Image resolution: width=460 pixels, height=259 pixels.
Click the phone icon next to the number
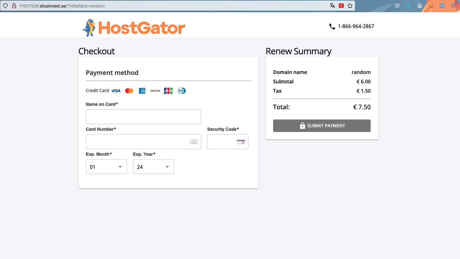332,26
